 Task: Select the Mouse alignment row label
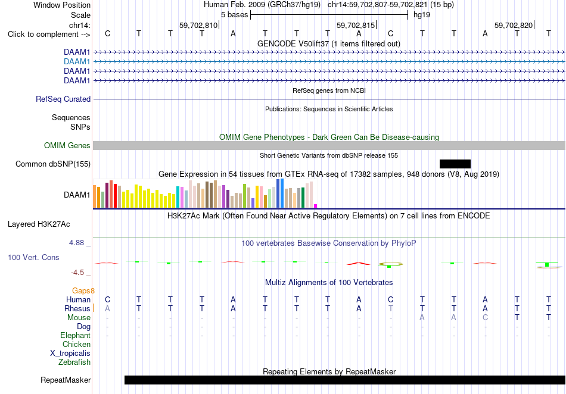79,318
